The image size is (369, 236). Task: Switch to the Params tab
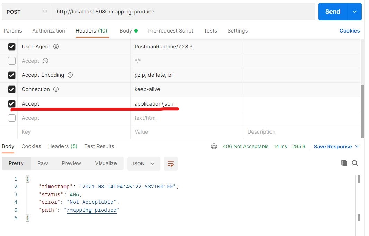(12, 31)
